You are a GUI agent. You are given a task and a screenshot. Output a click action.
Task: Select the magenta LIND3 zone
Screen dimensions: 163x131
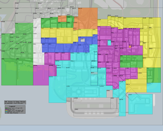(x=132, y=73)
